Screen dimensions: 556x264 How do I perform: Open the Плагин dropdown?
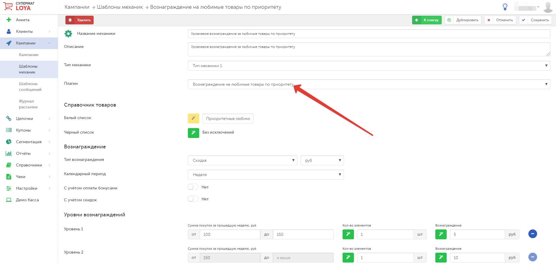point(369,84)
